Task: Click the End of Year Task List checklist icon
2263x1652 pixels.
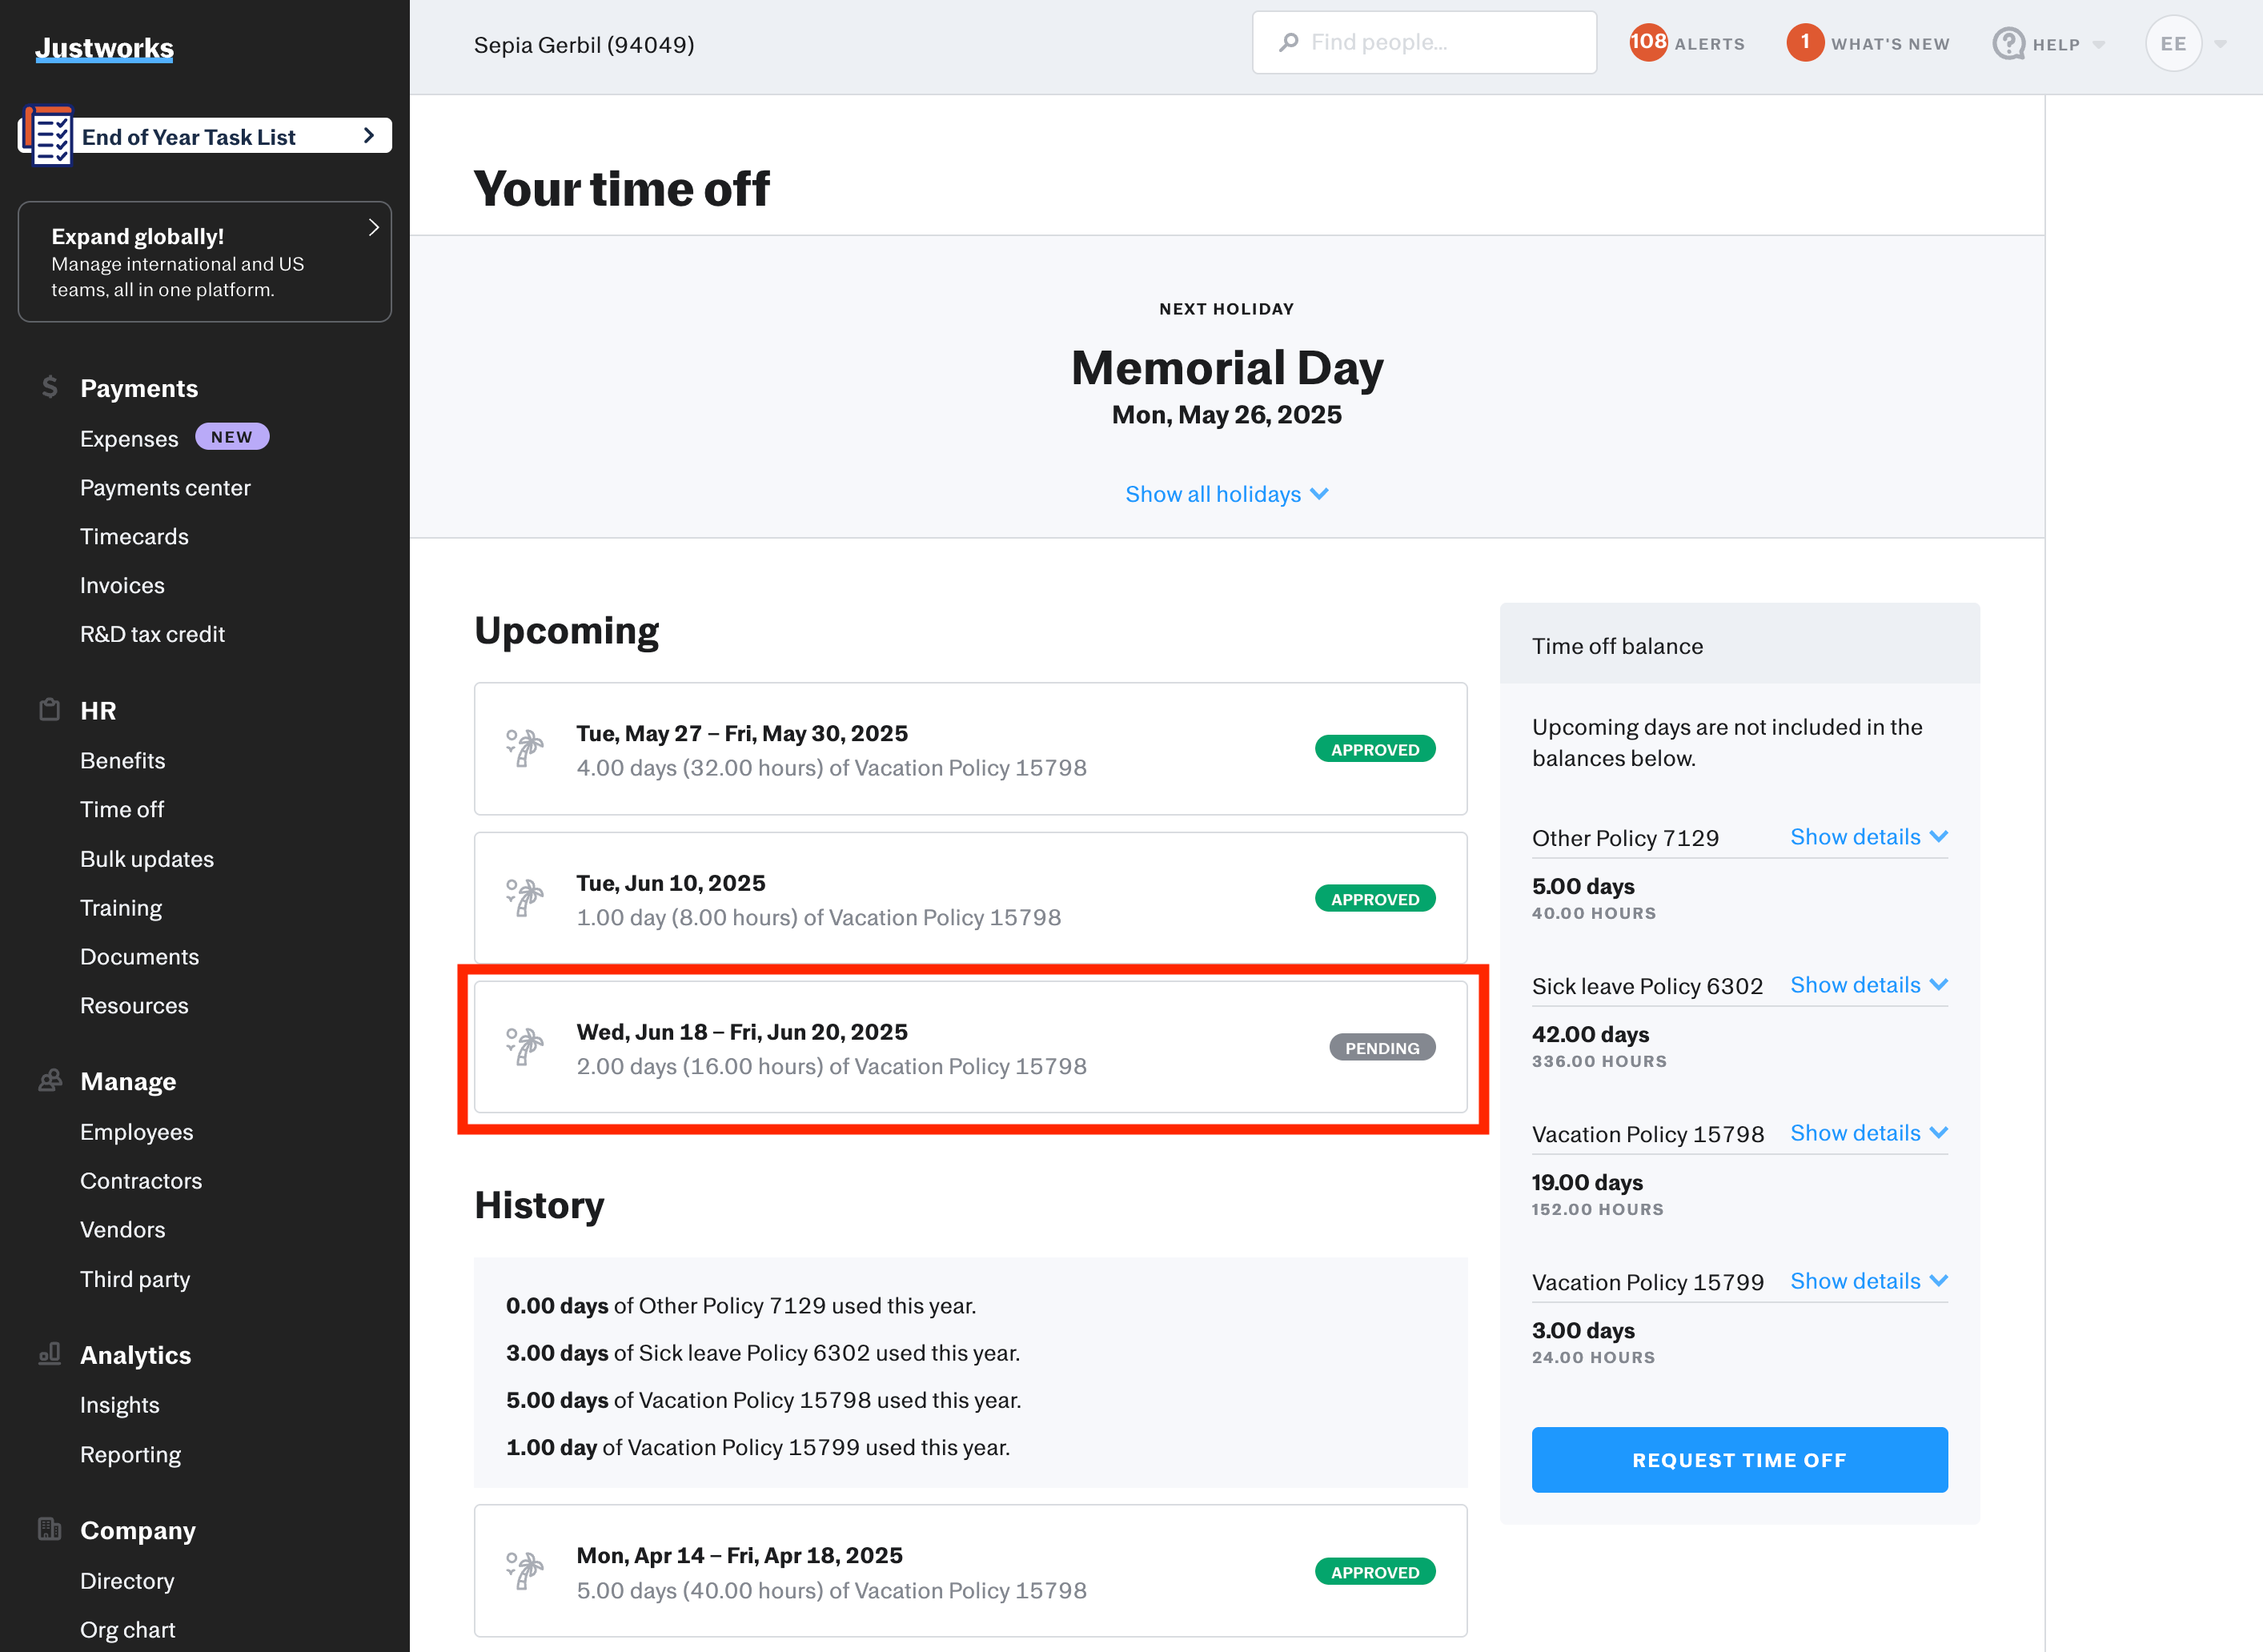Action: click(x=48, y=136)
